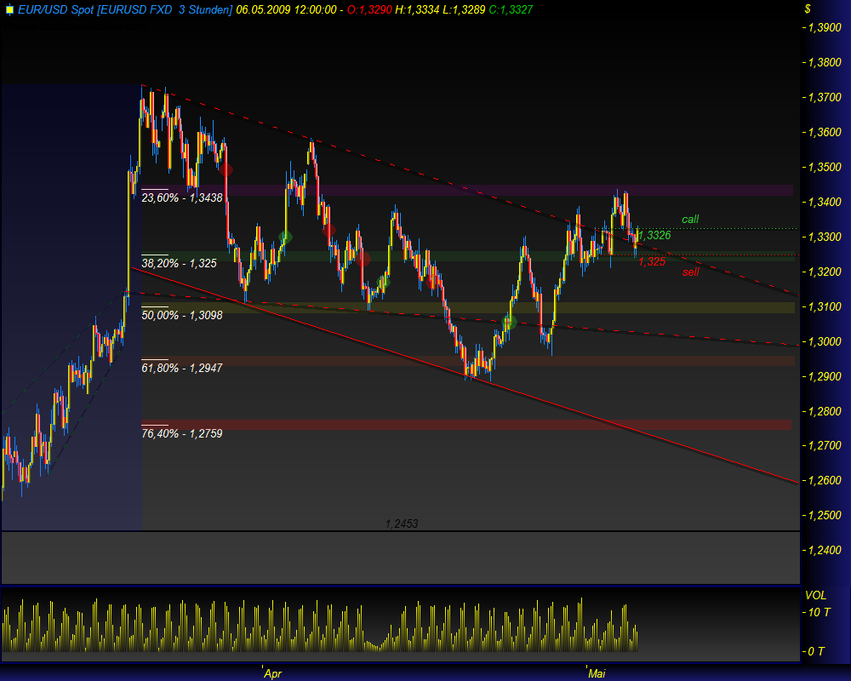The height and width of the screenshot is (681, 851).
Task: Select the green 1,3326 price label
Action: pos(653,236)
